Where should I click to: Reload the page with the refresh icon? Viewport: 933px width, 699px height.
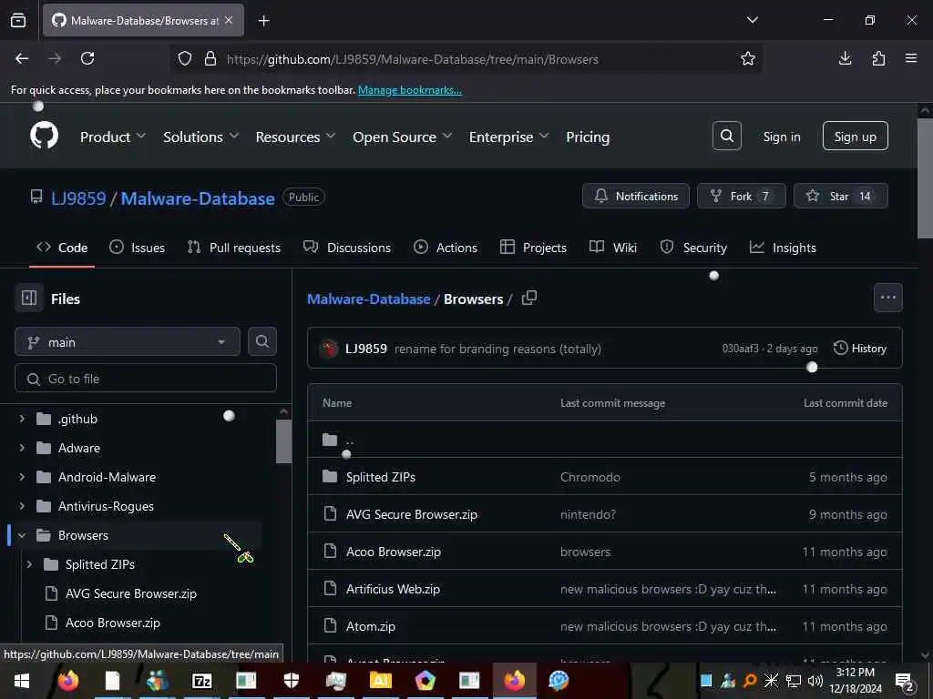87,58
